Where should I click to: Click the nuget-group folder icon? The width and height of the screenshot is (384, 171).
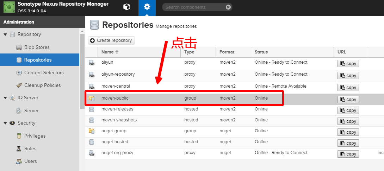pyautogui.click(x=92, y=131)
